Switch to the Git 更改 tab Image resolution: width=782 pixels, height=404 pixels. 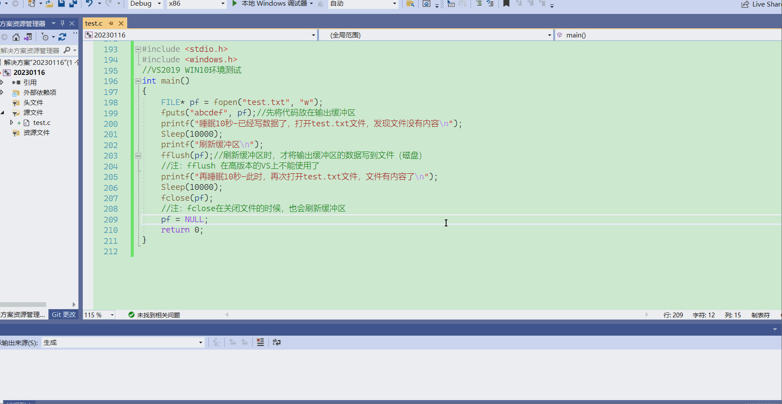(64, 314)
